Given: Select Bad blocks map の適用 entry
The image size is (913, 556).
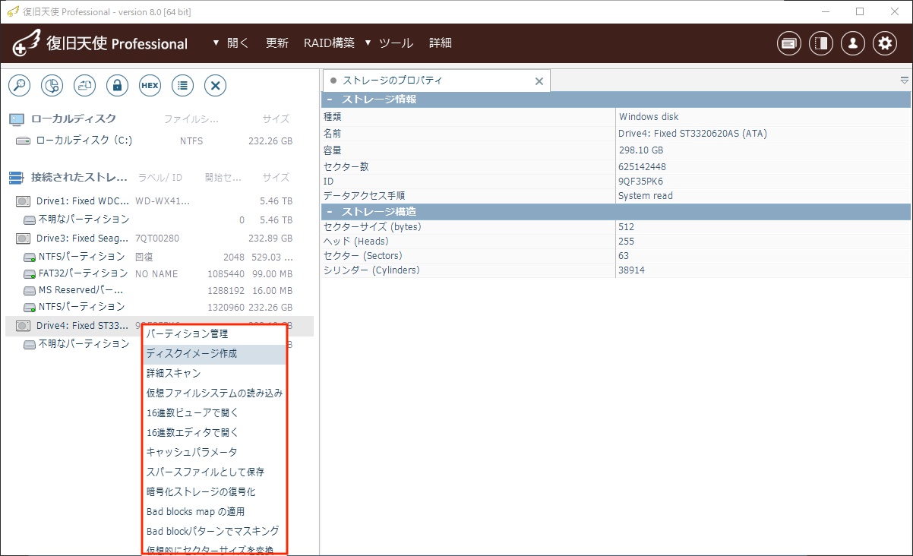Looking at the screenshot, I should point(214,512).
